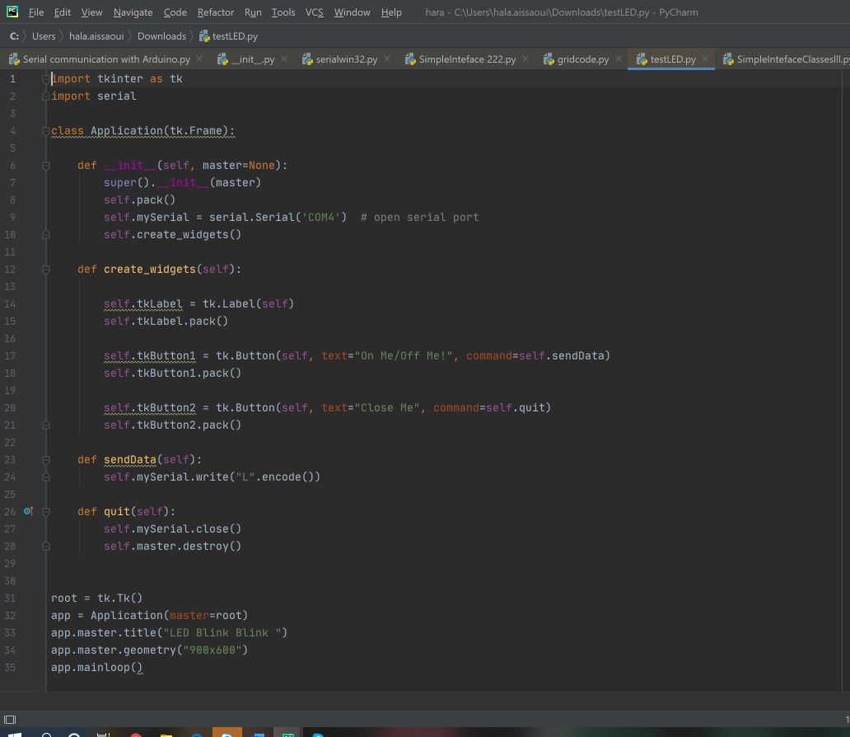Open the Refactor menu

tap(215, 12)
